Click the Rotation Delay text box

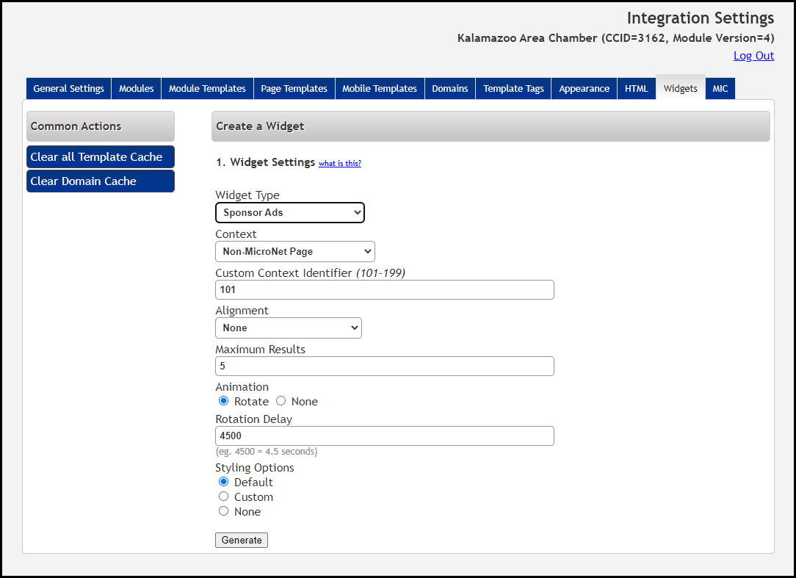[x=384, y=436]
